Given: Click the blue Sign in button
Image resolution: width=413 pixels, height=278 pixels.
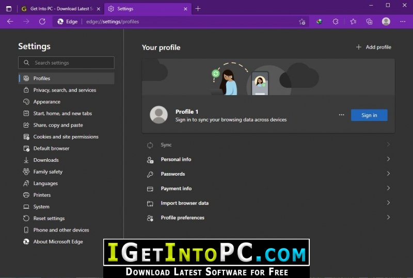Looking at the screenshot, I should [369, 115].
